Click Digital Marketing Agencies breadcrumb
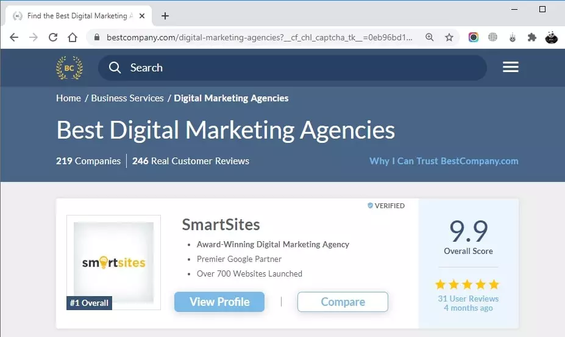Viewport: 565px width, 337px height. coord(232,98)
